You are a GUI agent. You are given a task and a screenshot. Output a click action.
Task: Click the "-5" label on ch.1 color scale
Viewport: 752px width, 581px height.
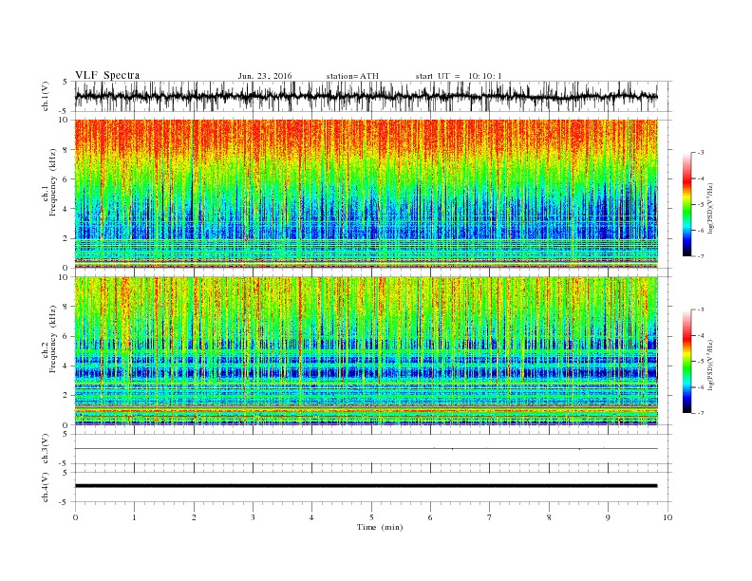(x=701, y=205)
